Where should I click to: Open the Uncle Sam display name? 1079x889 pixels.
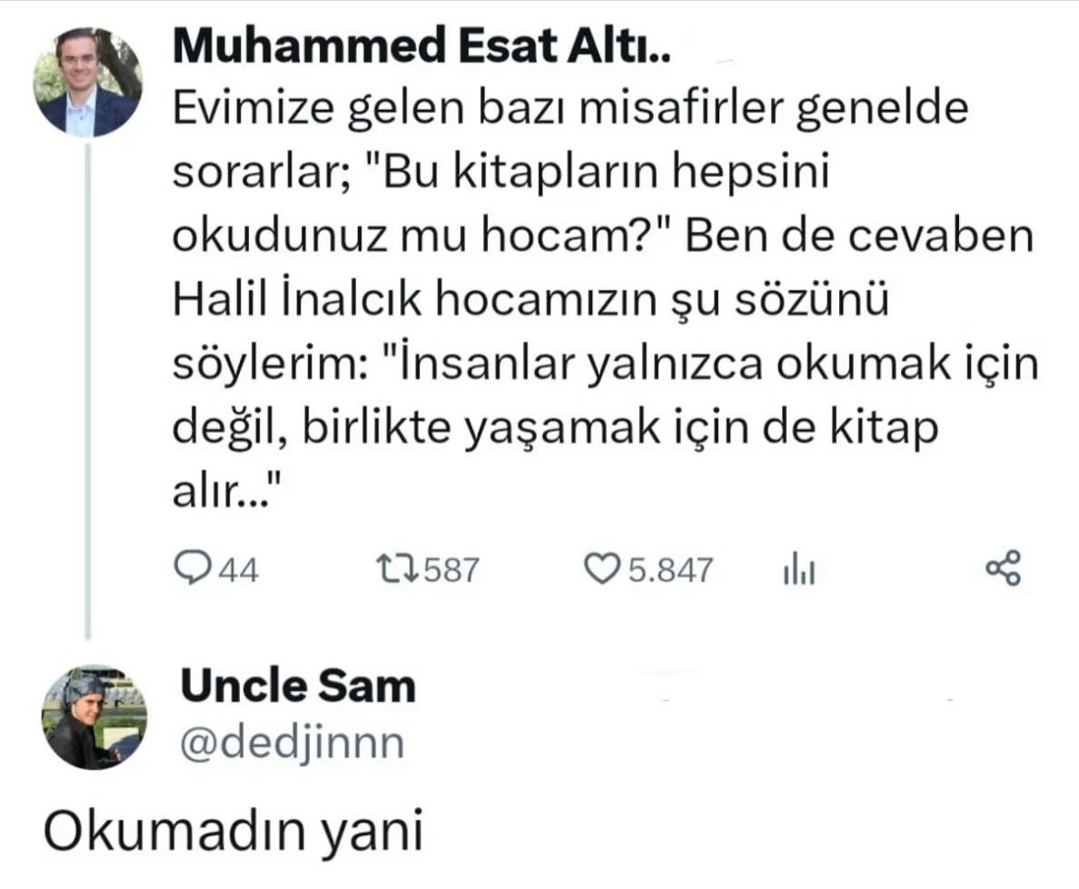click(x=297, y=686)
